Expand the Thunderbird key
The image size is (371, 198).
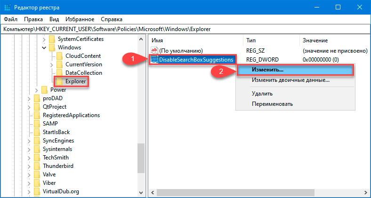pyautogui.click(x=29, y=166)
